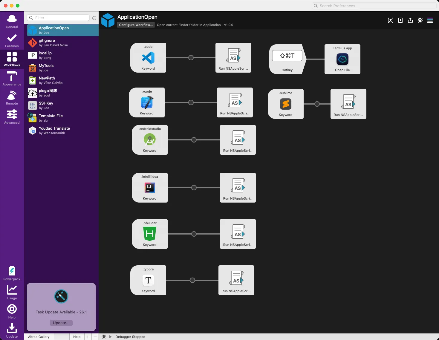Viewport: 439px width, 340px height.
Task: Click the Help button in bottom bar
Action: [77, 337]
